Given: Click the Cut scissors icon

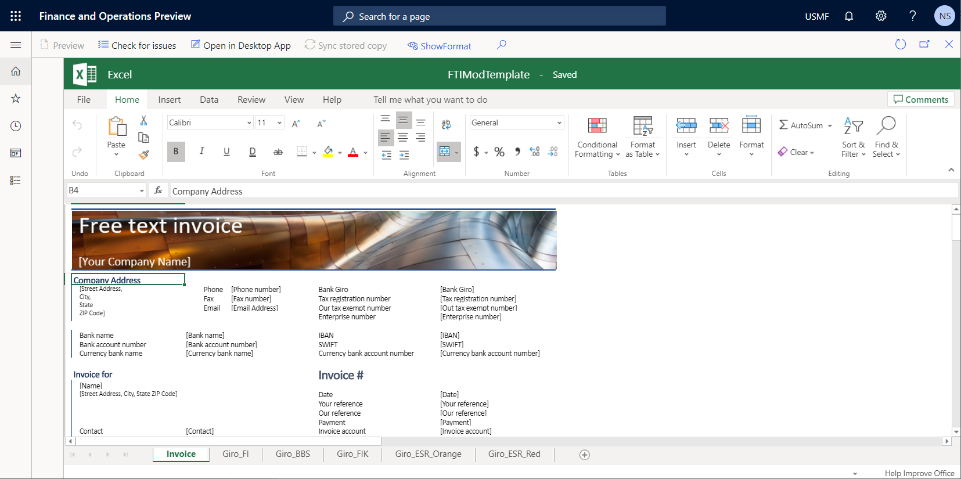Looking at the screenshot, I should pos(143,121).
